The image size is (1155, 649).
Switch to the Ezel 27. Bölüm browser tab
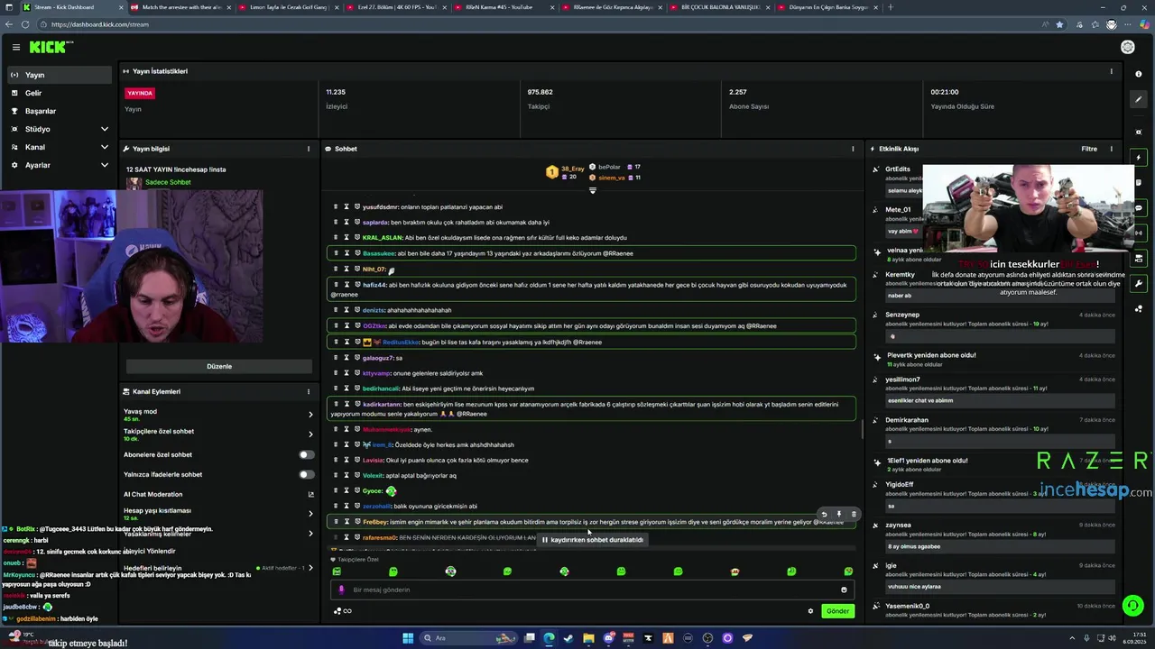(396, 7)
